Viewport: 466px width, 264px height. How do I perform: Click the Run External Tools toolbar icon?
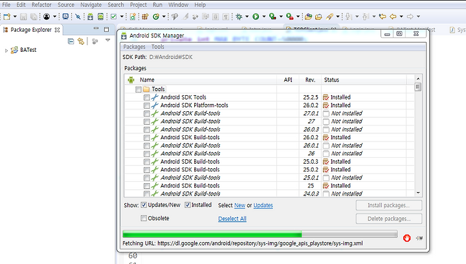coord(289,17)
